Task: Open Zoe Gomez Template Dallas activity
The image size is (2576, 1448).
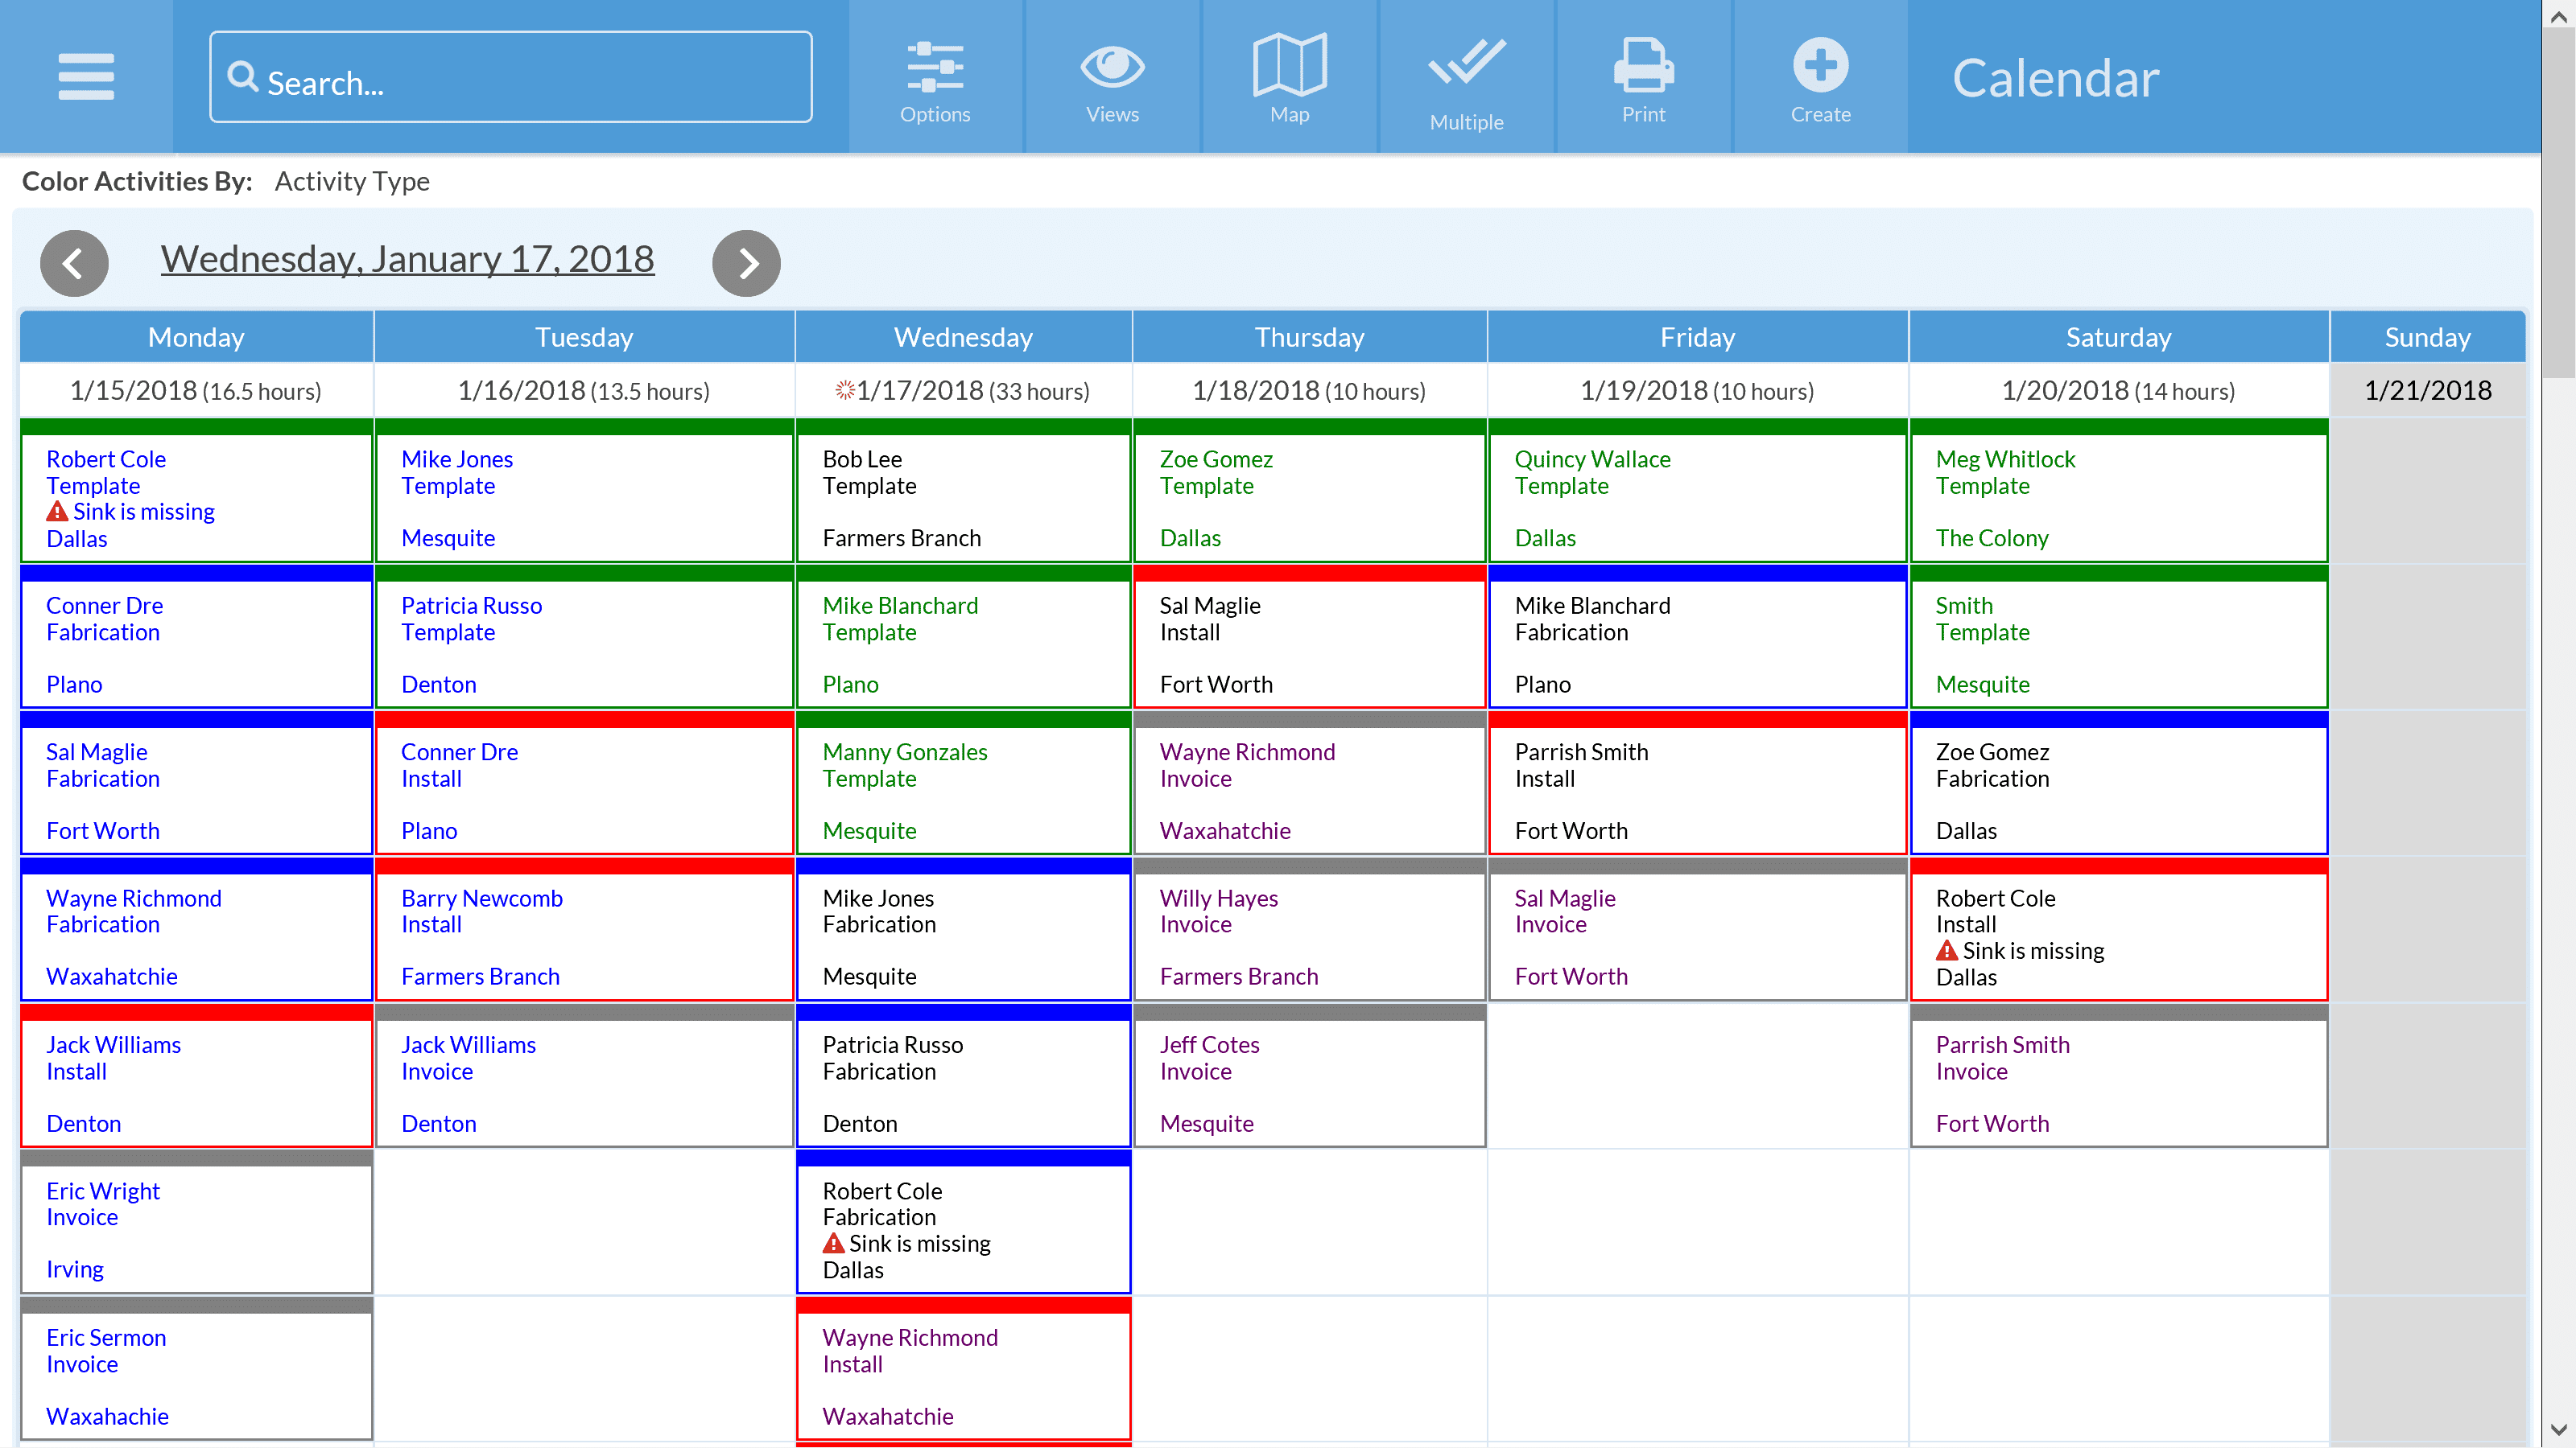Action: point(1309,491)
